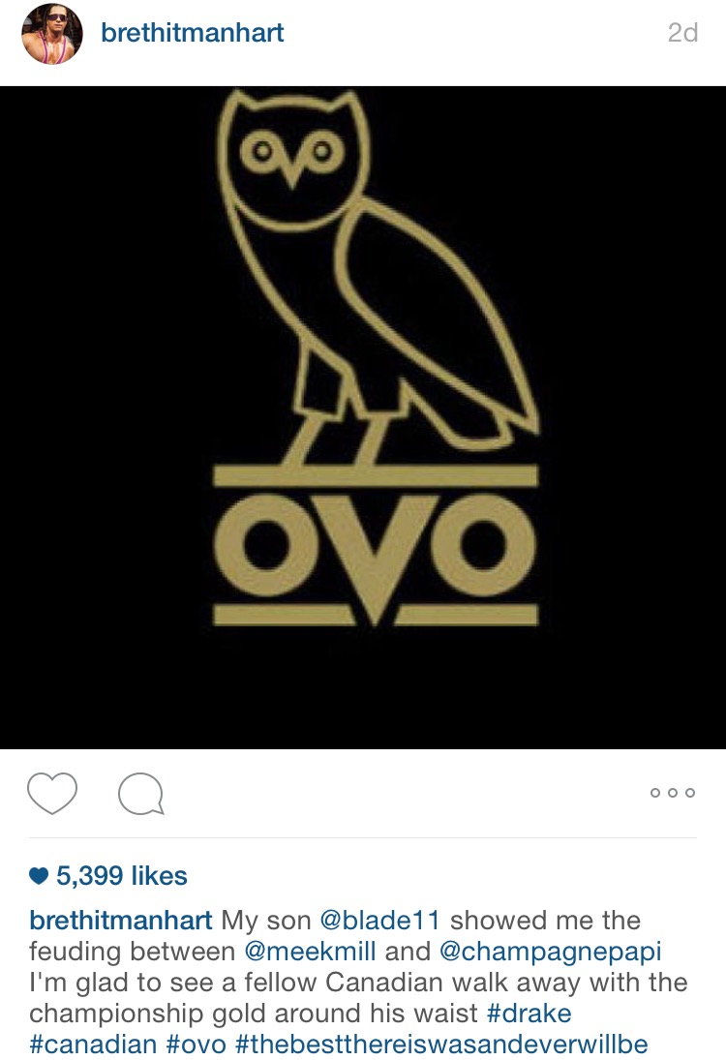
Task: Open the #drake hashtag
Action: tap(529, 1014)
